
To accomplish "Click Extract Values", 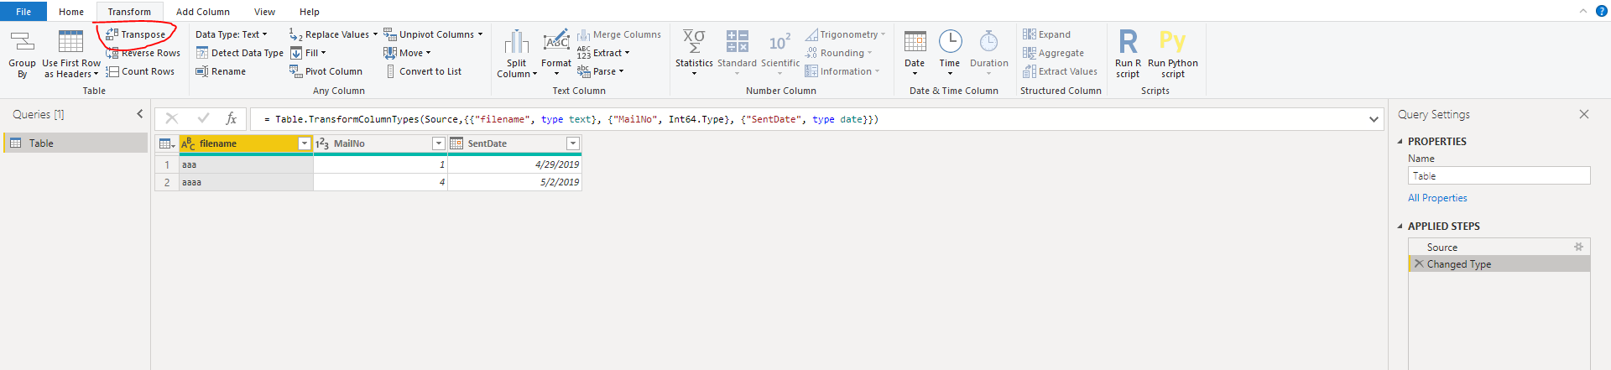I will tap(1060, 71).
